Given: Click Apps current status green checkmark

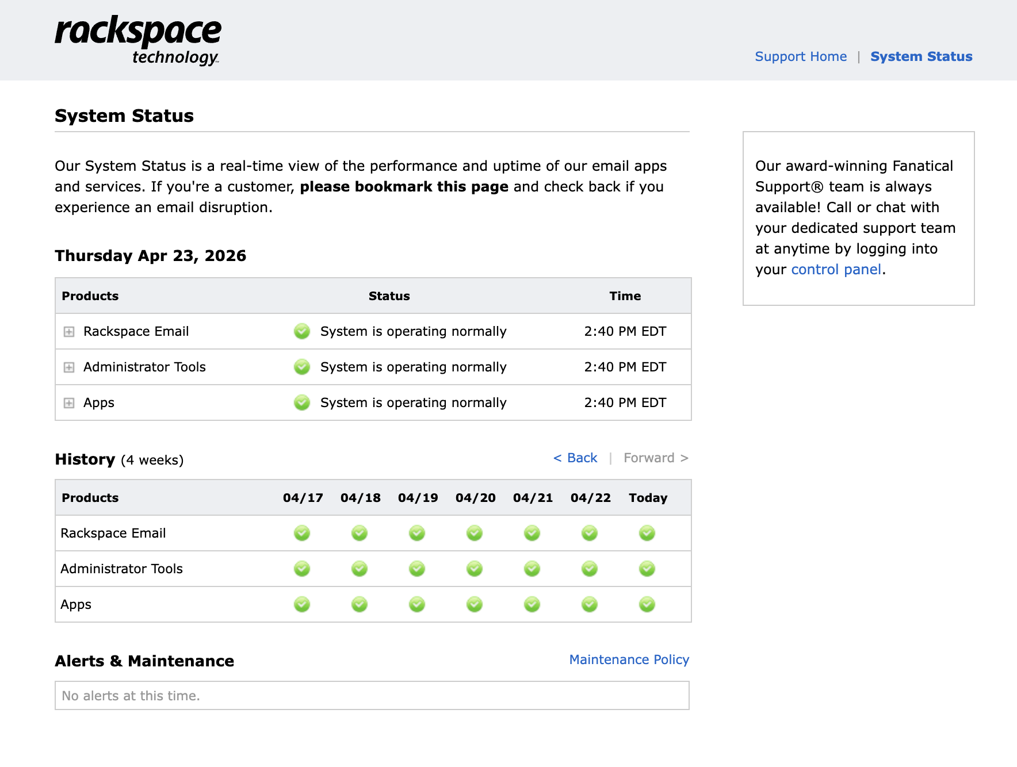Looking at the screenshot, I should tap(302, 402).
